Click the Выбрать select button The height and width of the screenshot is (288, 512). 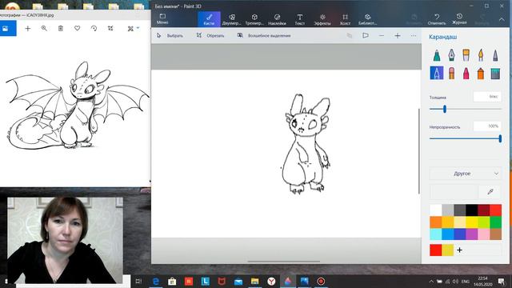pyautogui.click(x=170, y=35)
